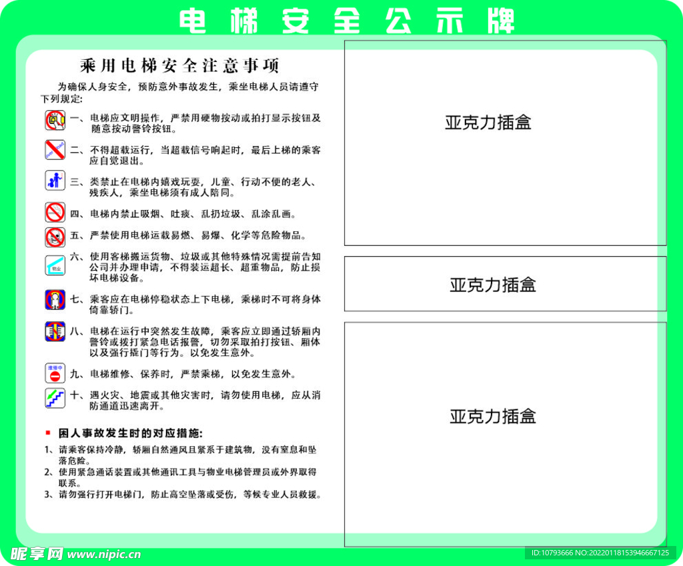
Task: Click the no playing in elevator icon
Action: (x=55, y=180)
